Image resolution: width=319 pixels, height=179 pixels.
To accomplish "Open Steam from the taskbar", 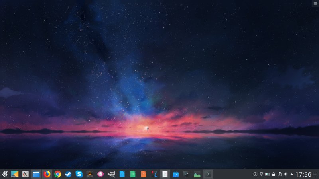I will (x=68, y=174).
